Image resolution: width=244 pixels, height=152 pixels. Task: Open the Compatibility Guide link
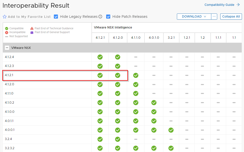point(219,5)
